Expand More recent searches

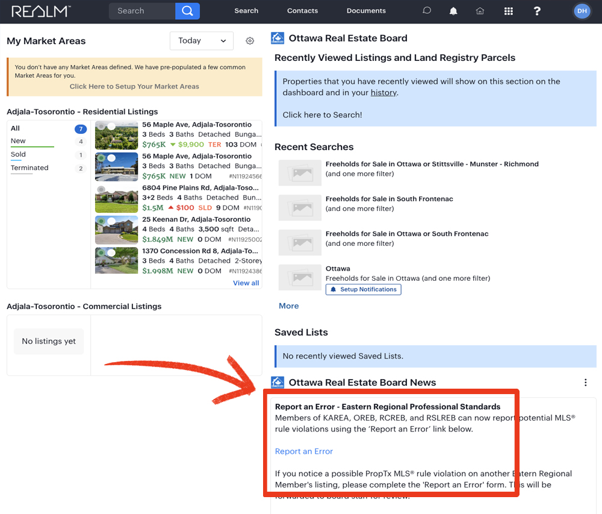click(x=289, y=306)
